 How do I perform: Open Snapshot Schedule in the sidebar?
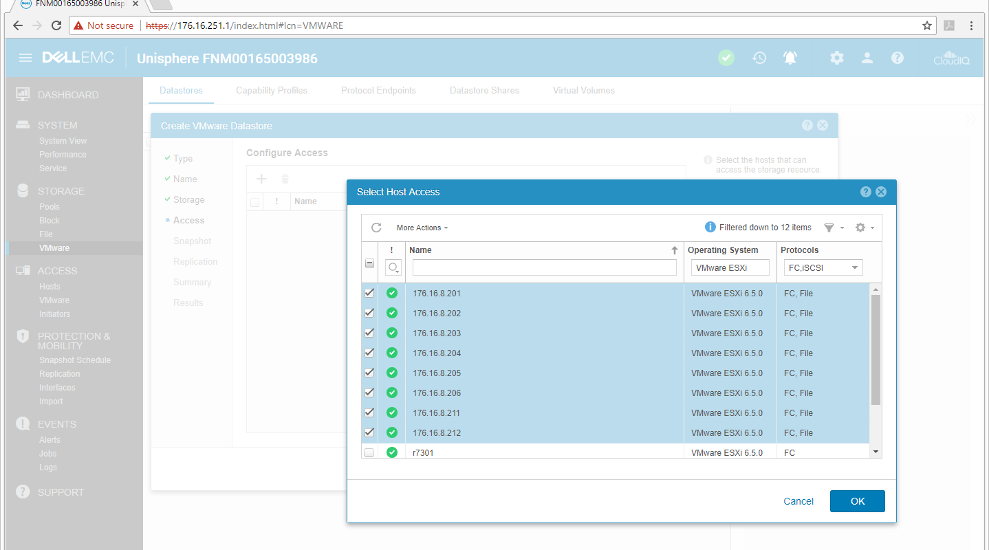(x=75, y=360)
